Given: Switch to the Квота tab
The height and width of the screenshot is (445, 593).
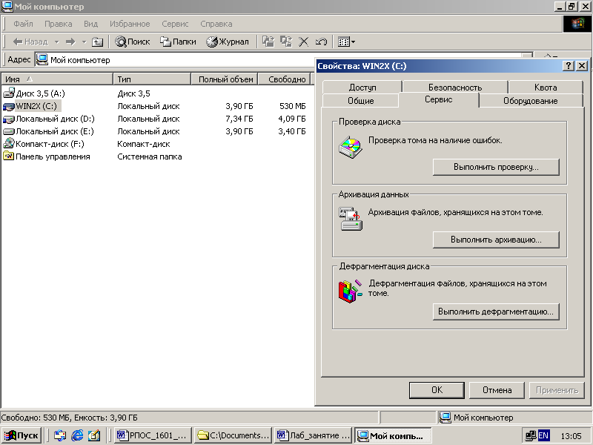Looking at the screenshot, I should tap(546, 88).
